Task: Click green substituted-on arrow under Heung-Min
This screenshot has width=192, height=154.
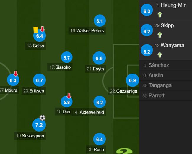Action: point(160,14)
